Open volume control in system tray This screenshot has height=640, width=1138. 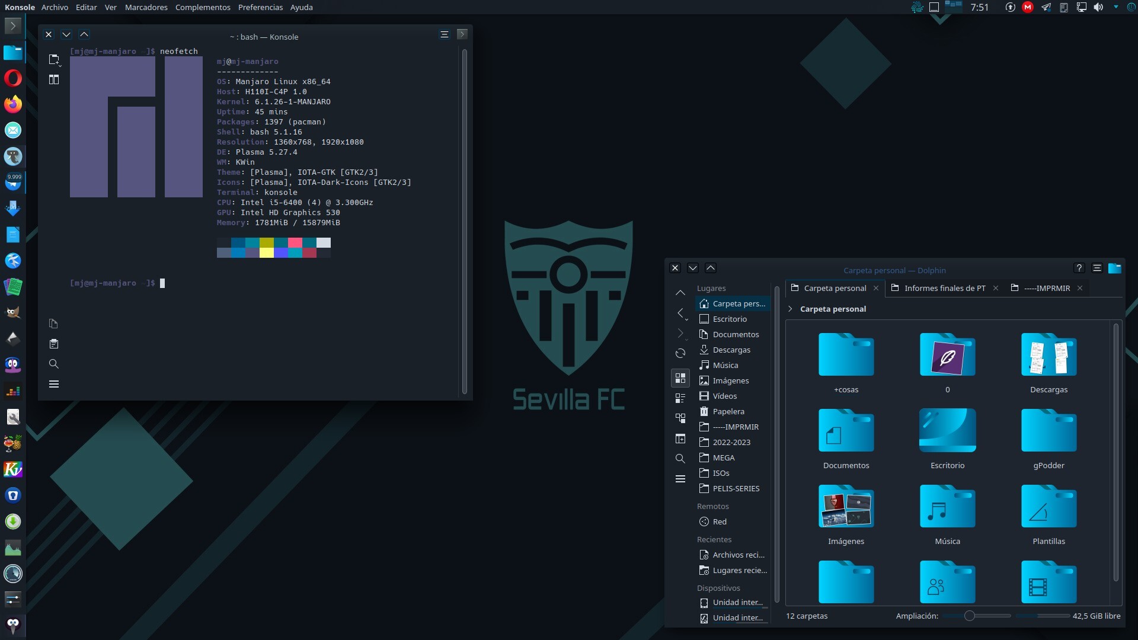(x=1098, y=7)
